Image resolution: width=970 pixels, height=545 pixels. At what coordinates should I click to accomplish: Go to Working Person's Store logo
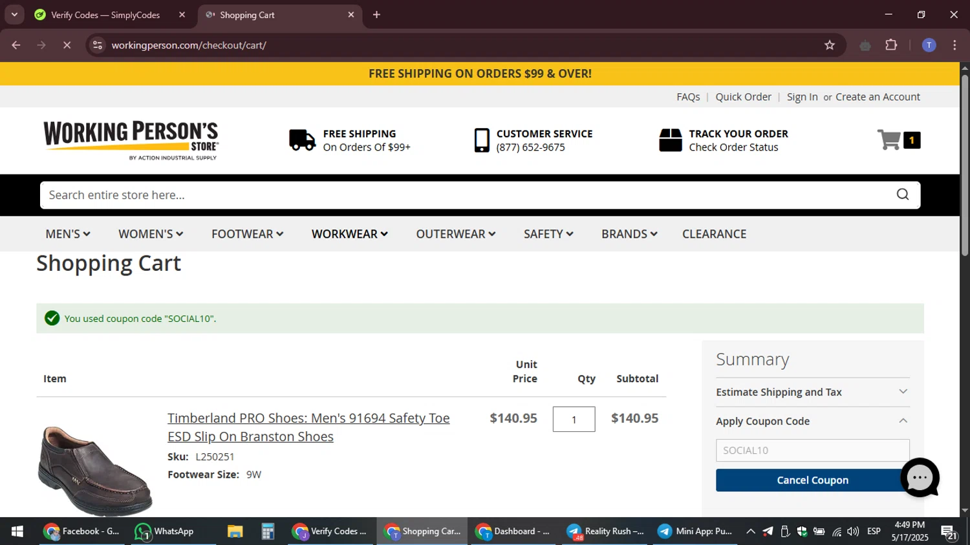pos(131,140)
